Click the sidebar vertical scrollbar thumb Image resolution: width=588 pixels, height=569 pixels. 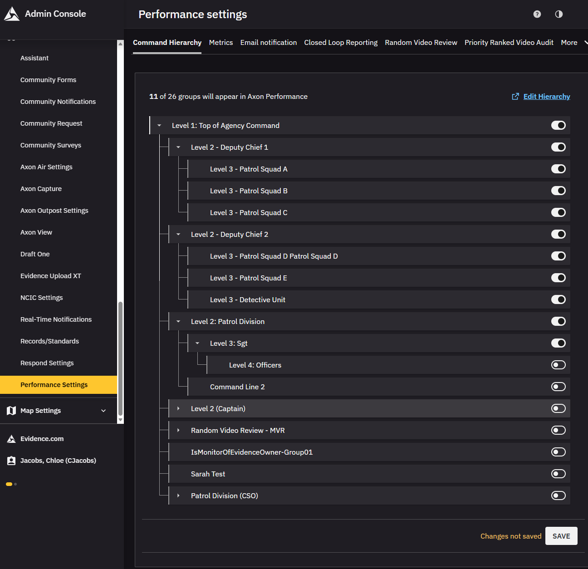click(x=120, y=358)
